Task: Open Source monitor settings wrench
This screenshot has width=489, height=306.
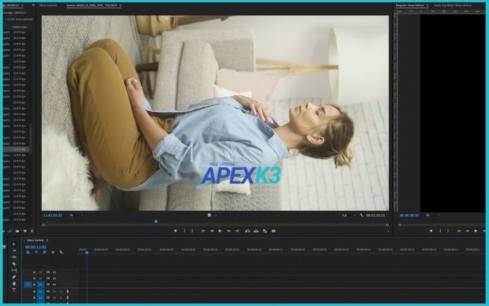Action: pos(361,215)
